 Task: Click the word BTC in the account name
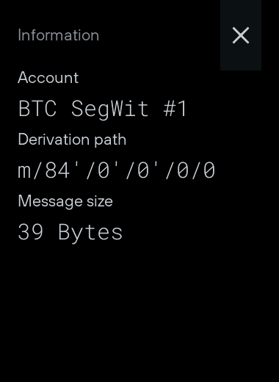[37, 109]
